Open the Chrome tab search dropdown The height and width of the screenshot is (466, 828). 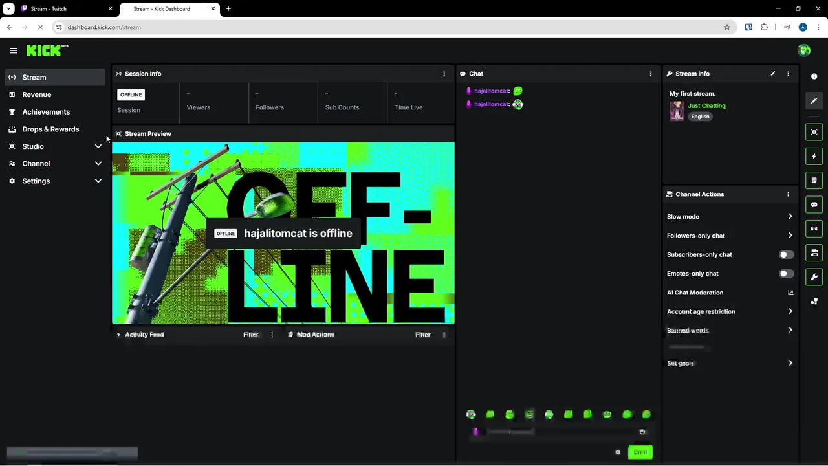pos(8,9)
